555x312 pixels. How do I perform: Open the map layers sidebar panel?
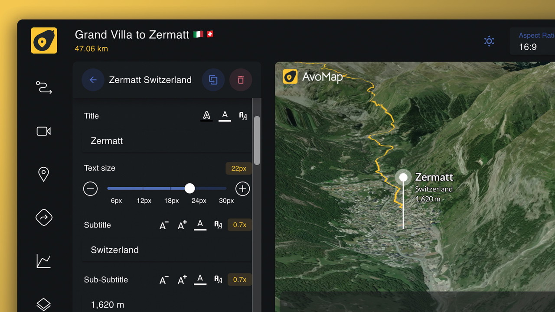pyautogui.click(x=44, y=304)
